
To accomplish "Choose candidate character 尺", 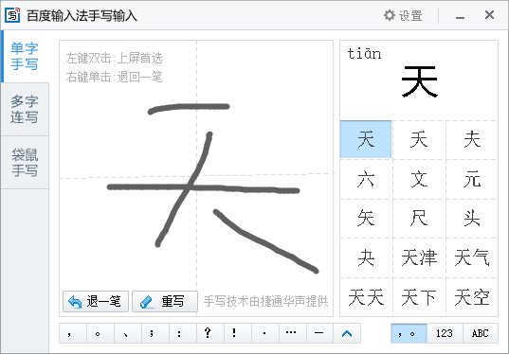I will (419, 218).
